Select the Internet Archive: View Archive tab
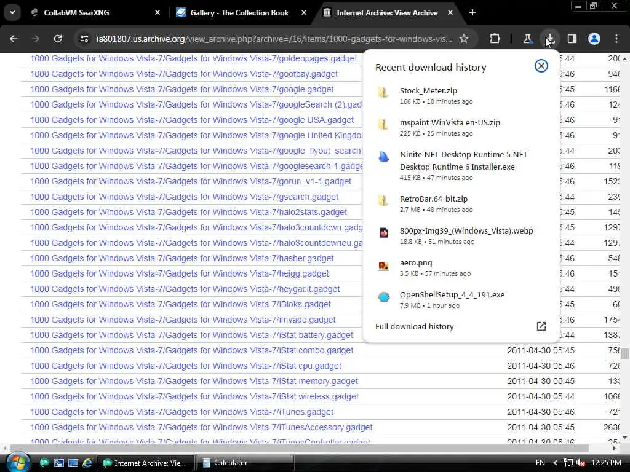Screen dimensions: 630x472 point(386,12)
